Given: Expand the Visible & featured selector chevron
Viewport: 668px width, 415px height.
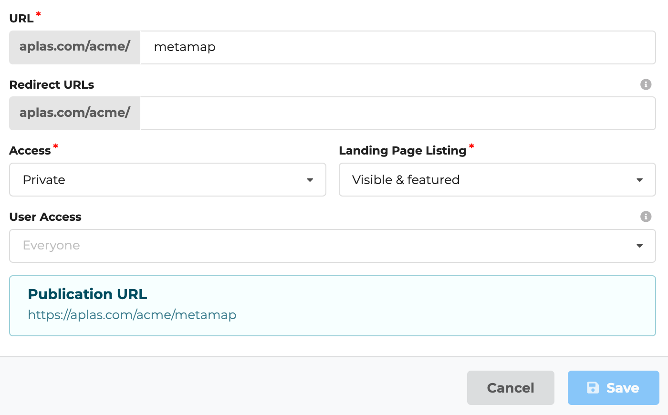Looking at the screenshot, I should tap(640, 180).
